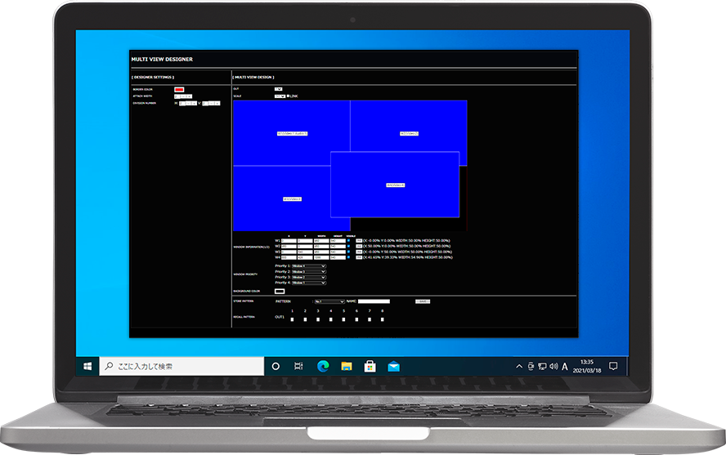Click the Windows Start button
This screenshot has height=455, width=726.
87,366
